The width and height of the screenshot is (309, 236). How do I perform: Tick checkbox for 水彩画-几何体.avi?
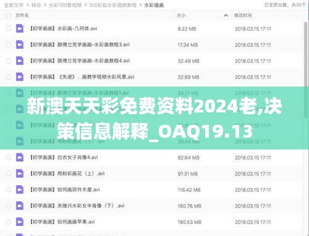(8, 28)
